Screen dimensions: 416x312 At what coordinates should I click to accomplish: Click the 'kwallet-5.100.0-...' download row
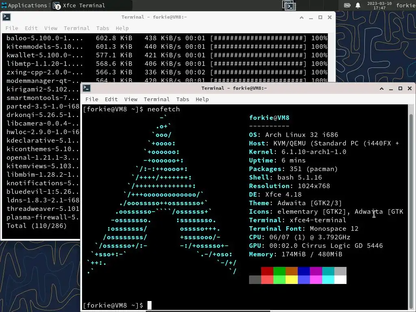click(x=167, y=55)
